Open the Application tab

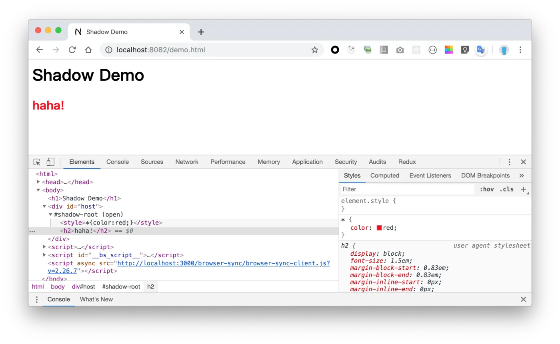coord(307,162)
